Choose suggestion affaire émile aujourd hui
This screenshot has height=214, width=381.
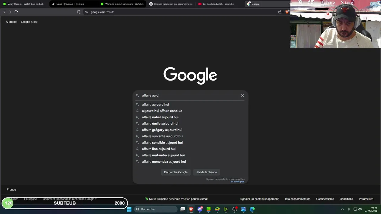190,124
